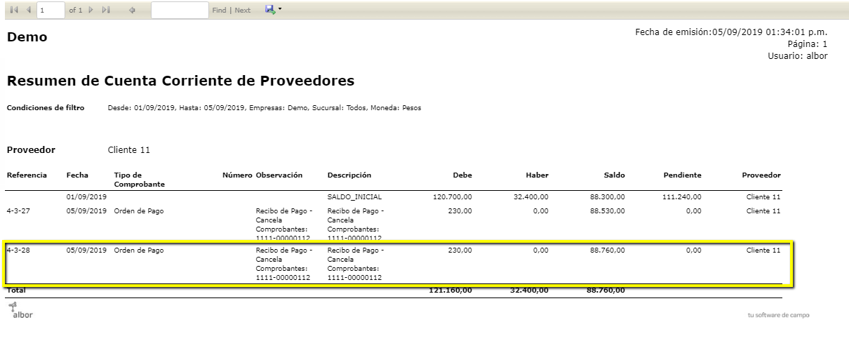Click the 111.240,00 Pendiente value
Screen dimensions: 849x341
click(x=682, y=197)
